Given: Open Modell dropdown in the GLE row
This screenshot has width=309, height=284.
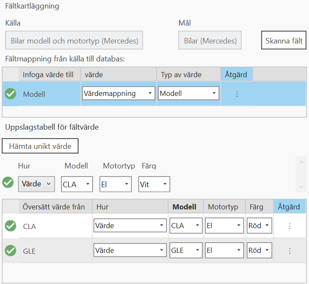Looking at the screenshot, I should pyautogui.click(x=186, y=251).
